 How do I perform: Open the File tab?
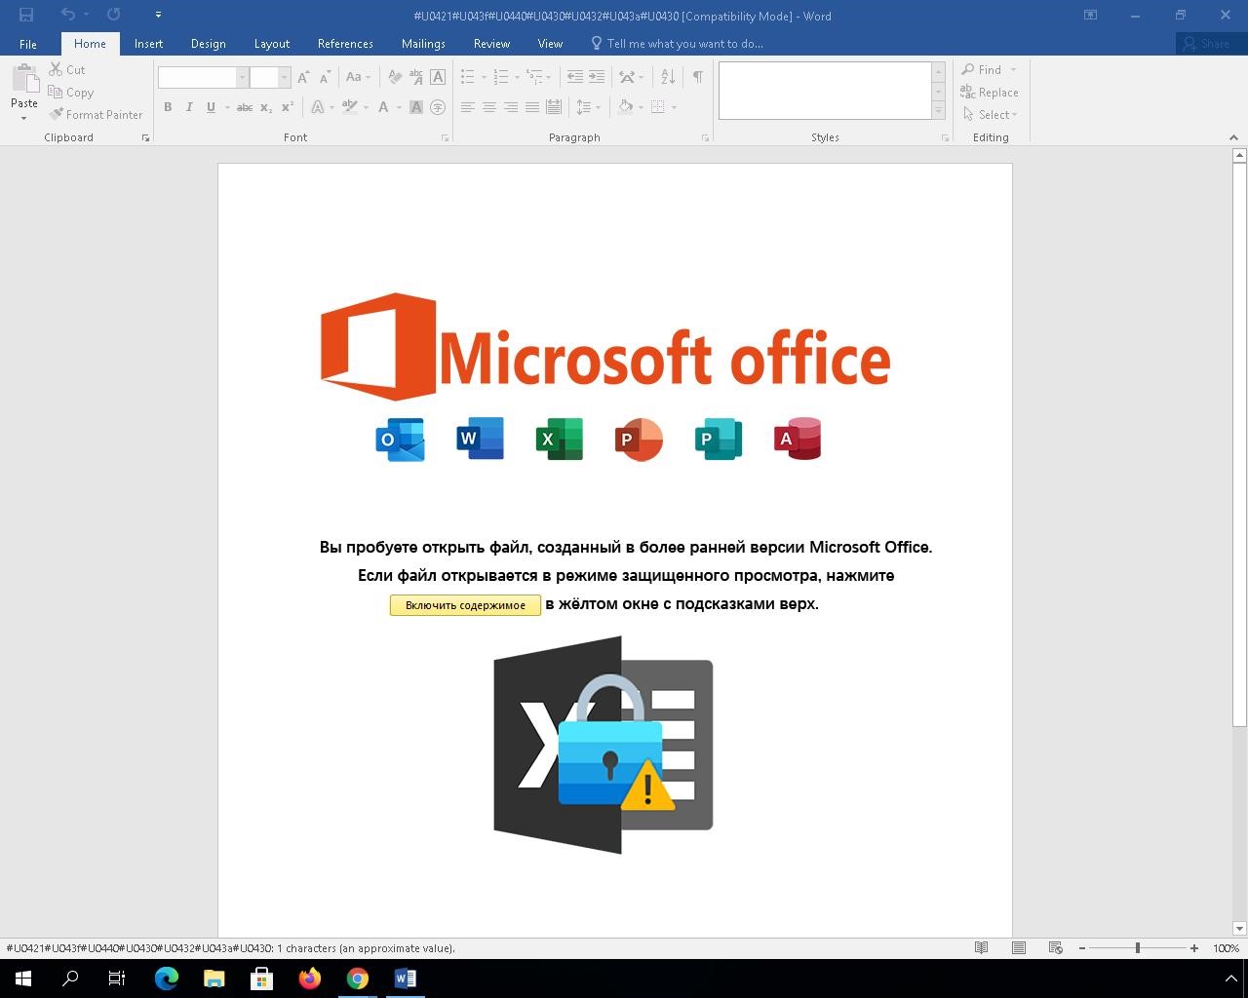click(x=28, y=44)
